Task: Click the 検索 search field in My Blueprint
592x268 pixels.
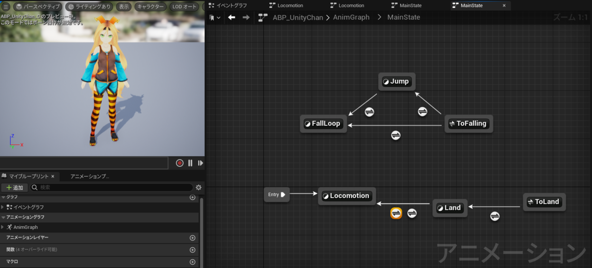Action: tap(111, 188)
